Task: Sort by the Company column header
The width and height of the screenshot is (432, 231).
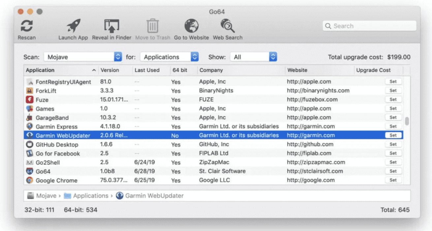Action: (241, 70)
